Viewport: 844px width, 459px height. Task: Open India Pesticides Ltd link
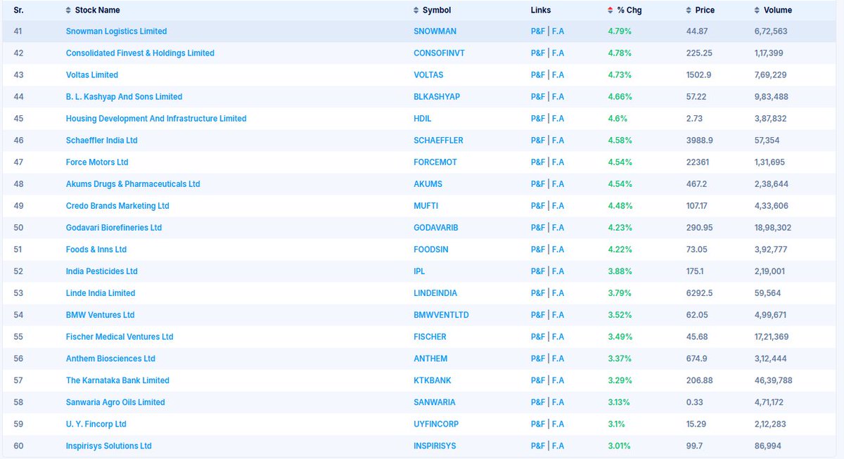pyautogui.click(x=101, y=271)
